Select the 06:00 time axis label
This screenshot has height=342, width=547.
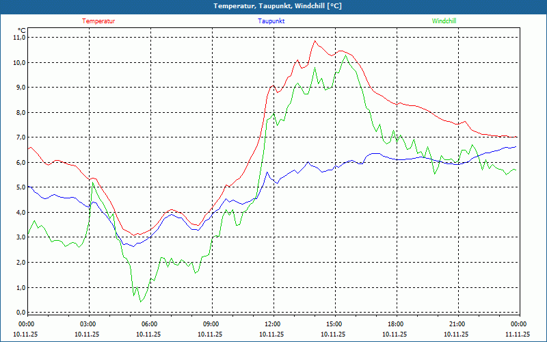(x=150, y=324)
